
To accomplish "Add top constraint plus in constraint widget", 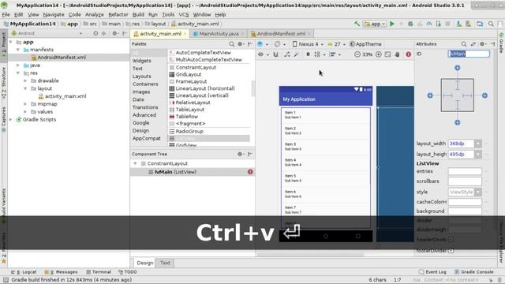I will click(x=458, y=68).
